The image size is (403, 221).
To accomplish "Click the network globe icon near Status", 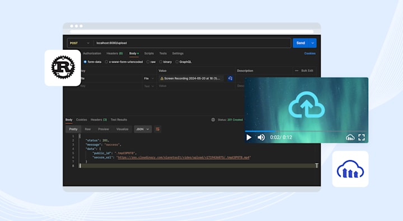I will coord(213,120).
